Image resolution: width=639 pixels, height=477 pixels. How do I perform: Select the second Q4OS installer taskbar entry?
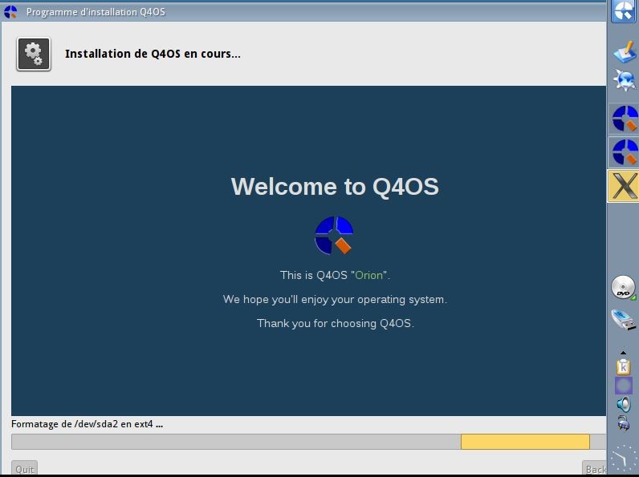click(x=624, y=152)
